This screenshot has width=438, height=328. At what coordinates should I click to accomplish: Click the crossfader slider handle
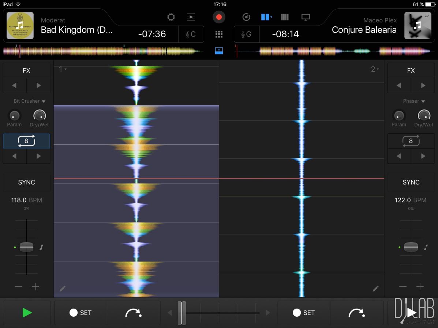(181, 313)
